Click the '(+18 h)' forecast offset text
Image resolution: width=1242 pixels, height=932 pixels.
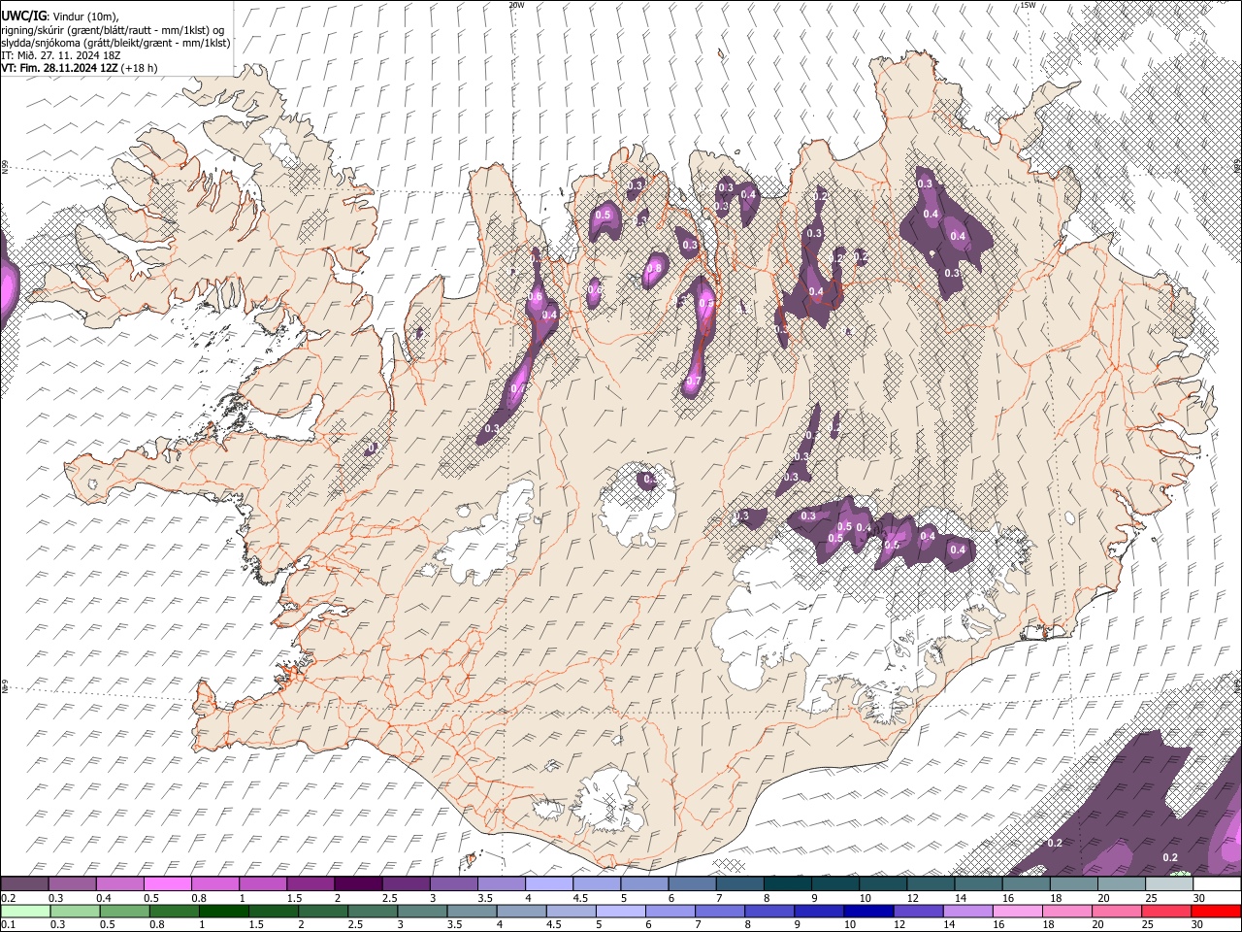[141, 68]
